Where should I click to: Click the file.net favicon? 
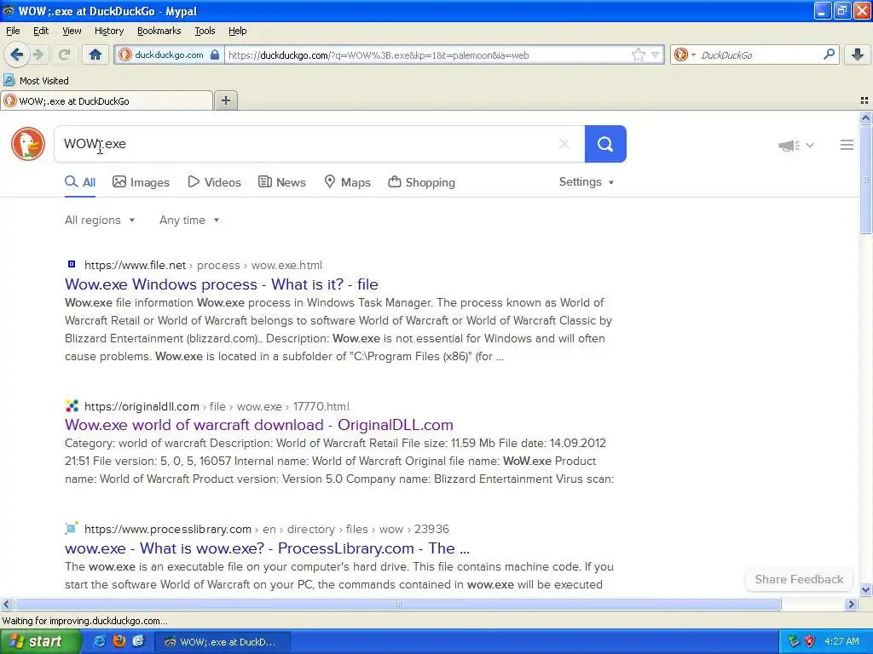(x=72, y=264)
